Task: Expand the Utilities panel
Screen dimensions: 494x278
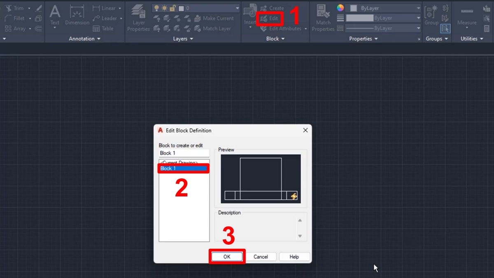Action: point(472,39)
